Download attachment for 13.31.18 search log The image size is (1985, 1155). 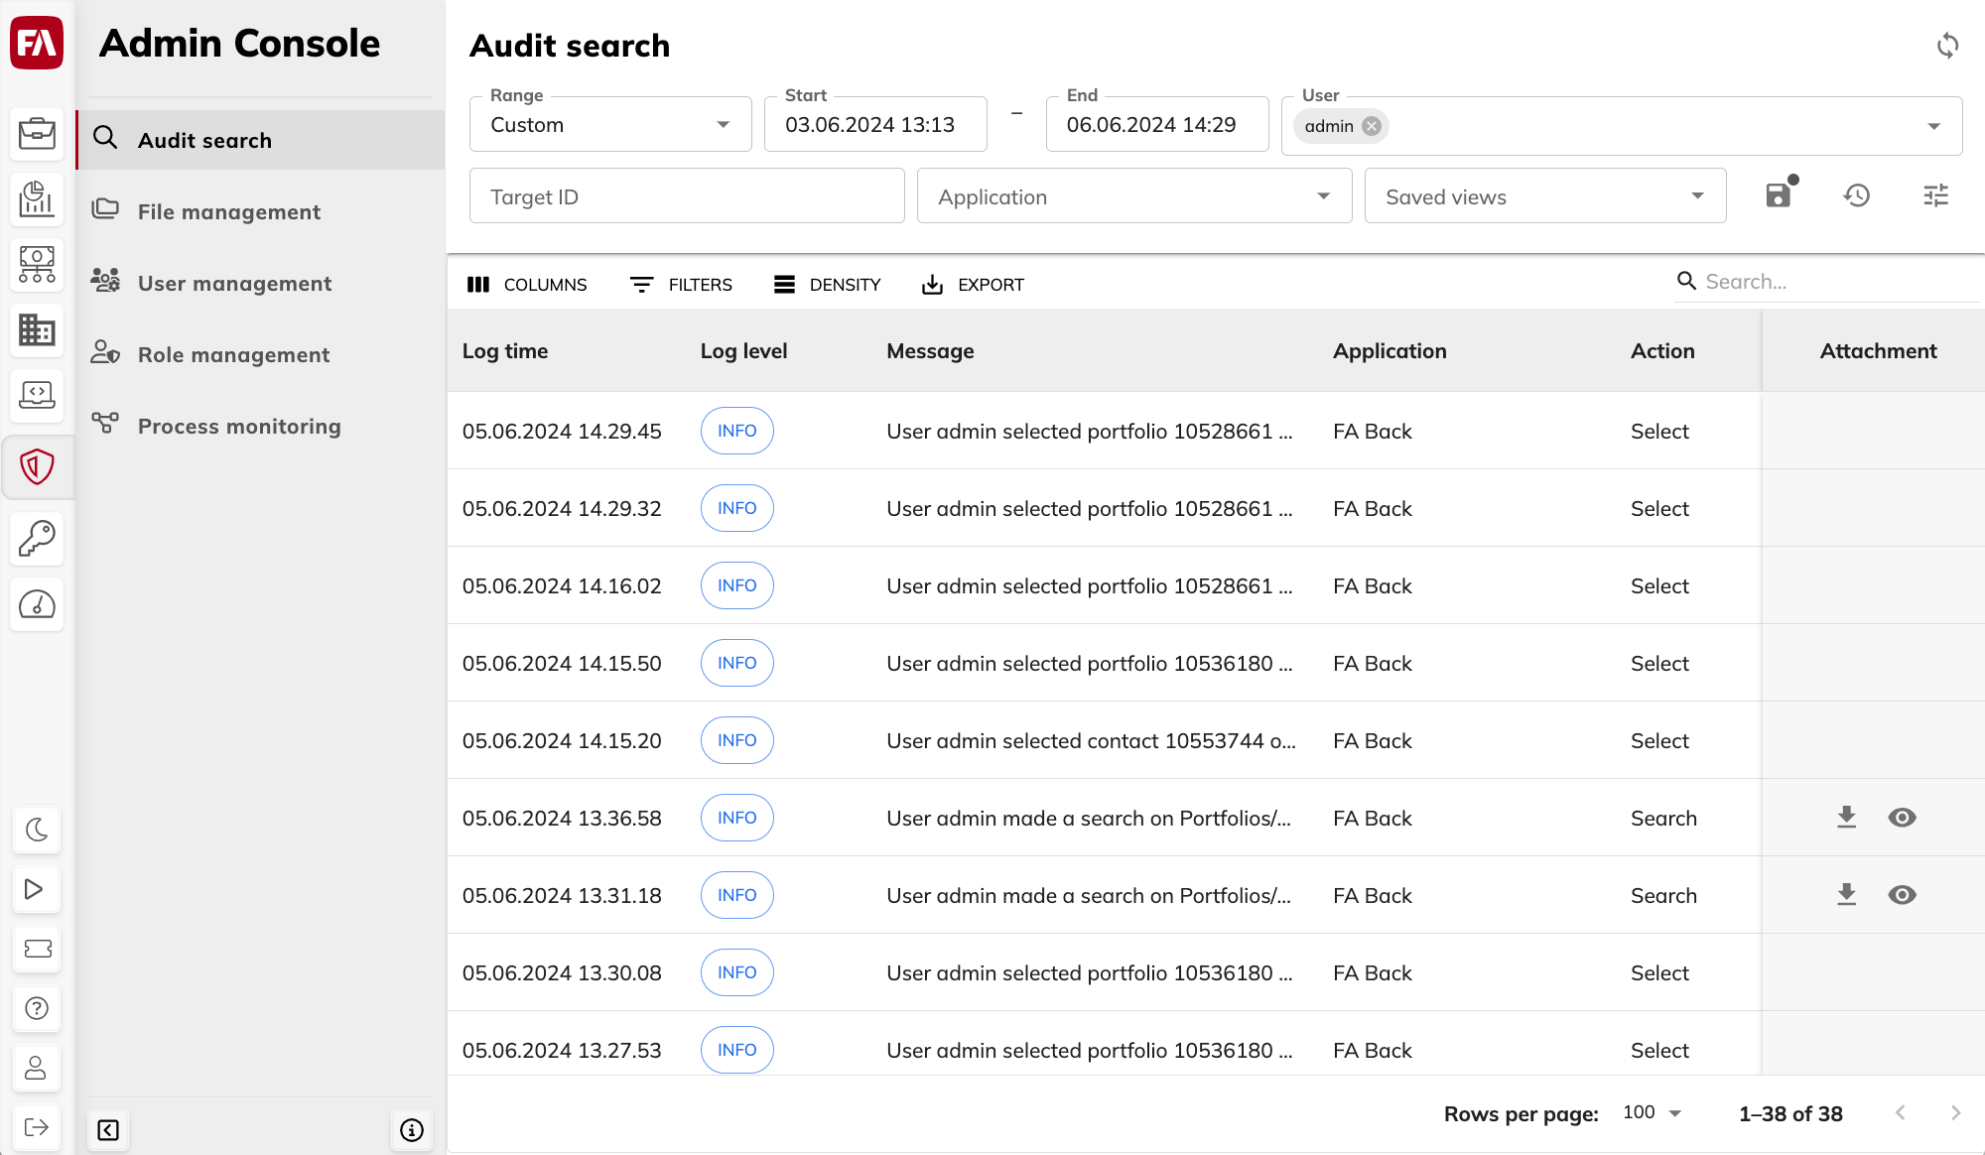coord(1846,895)
